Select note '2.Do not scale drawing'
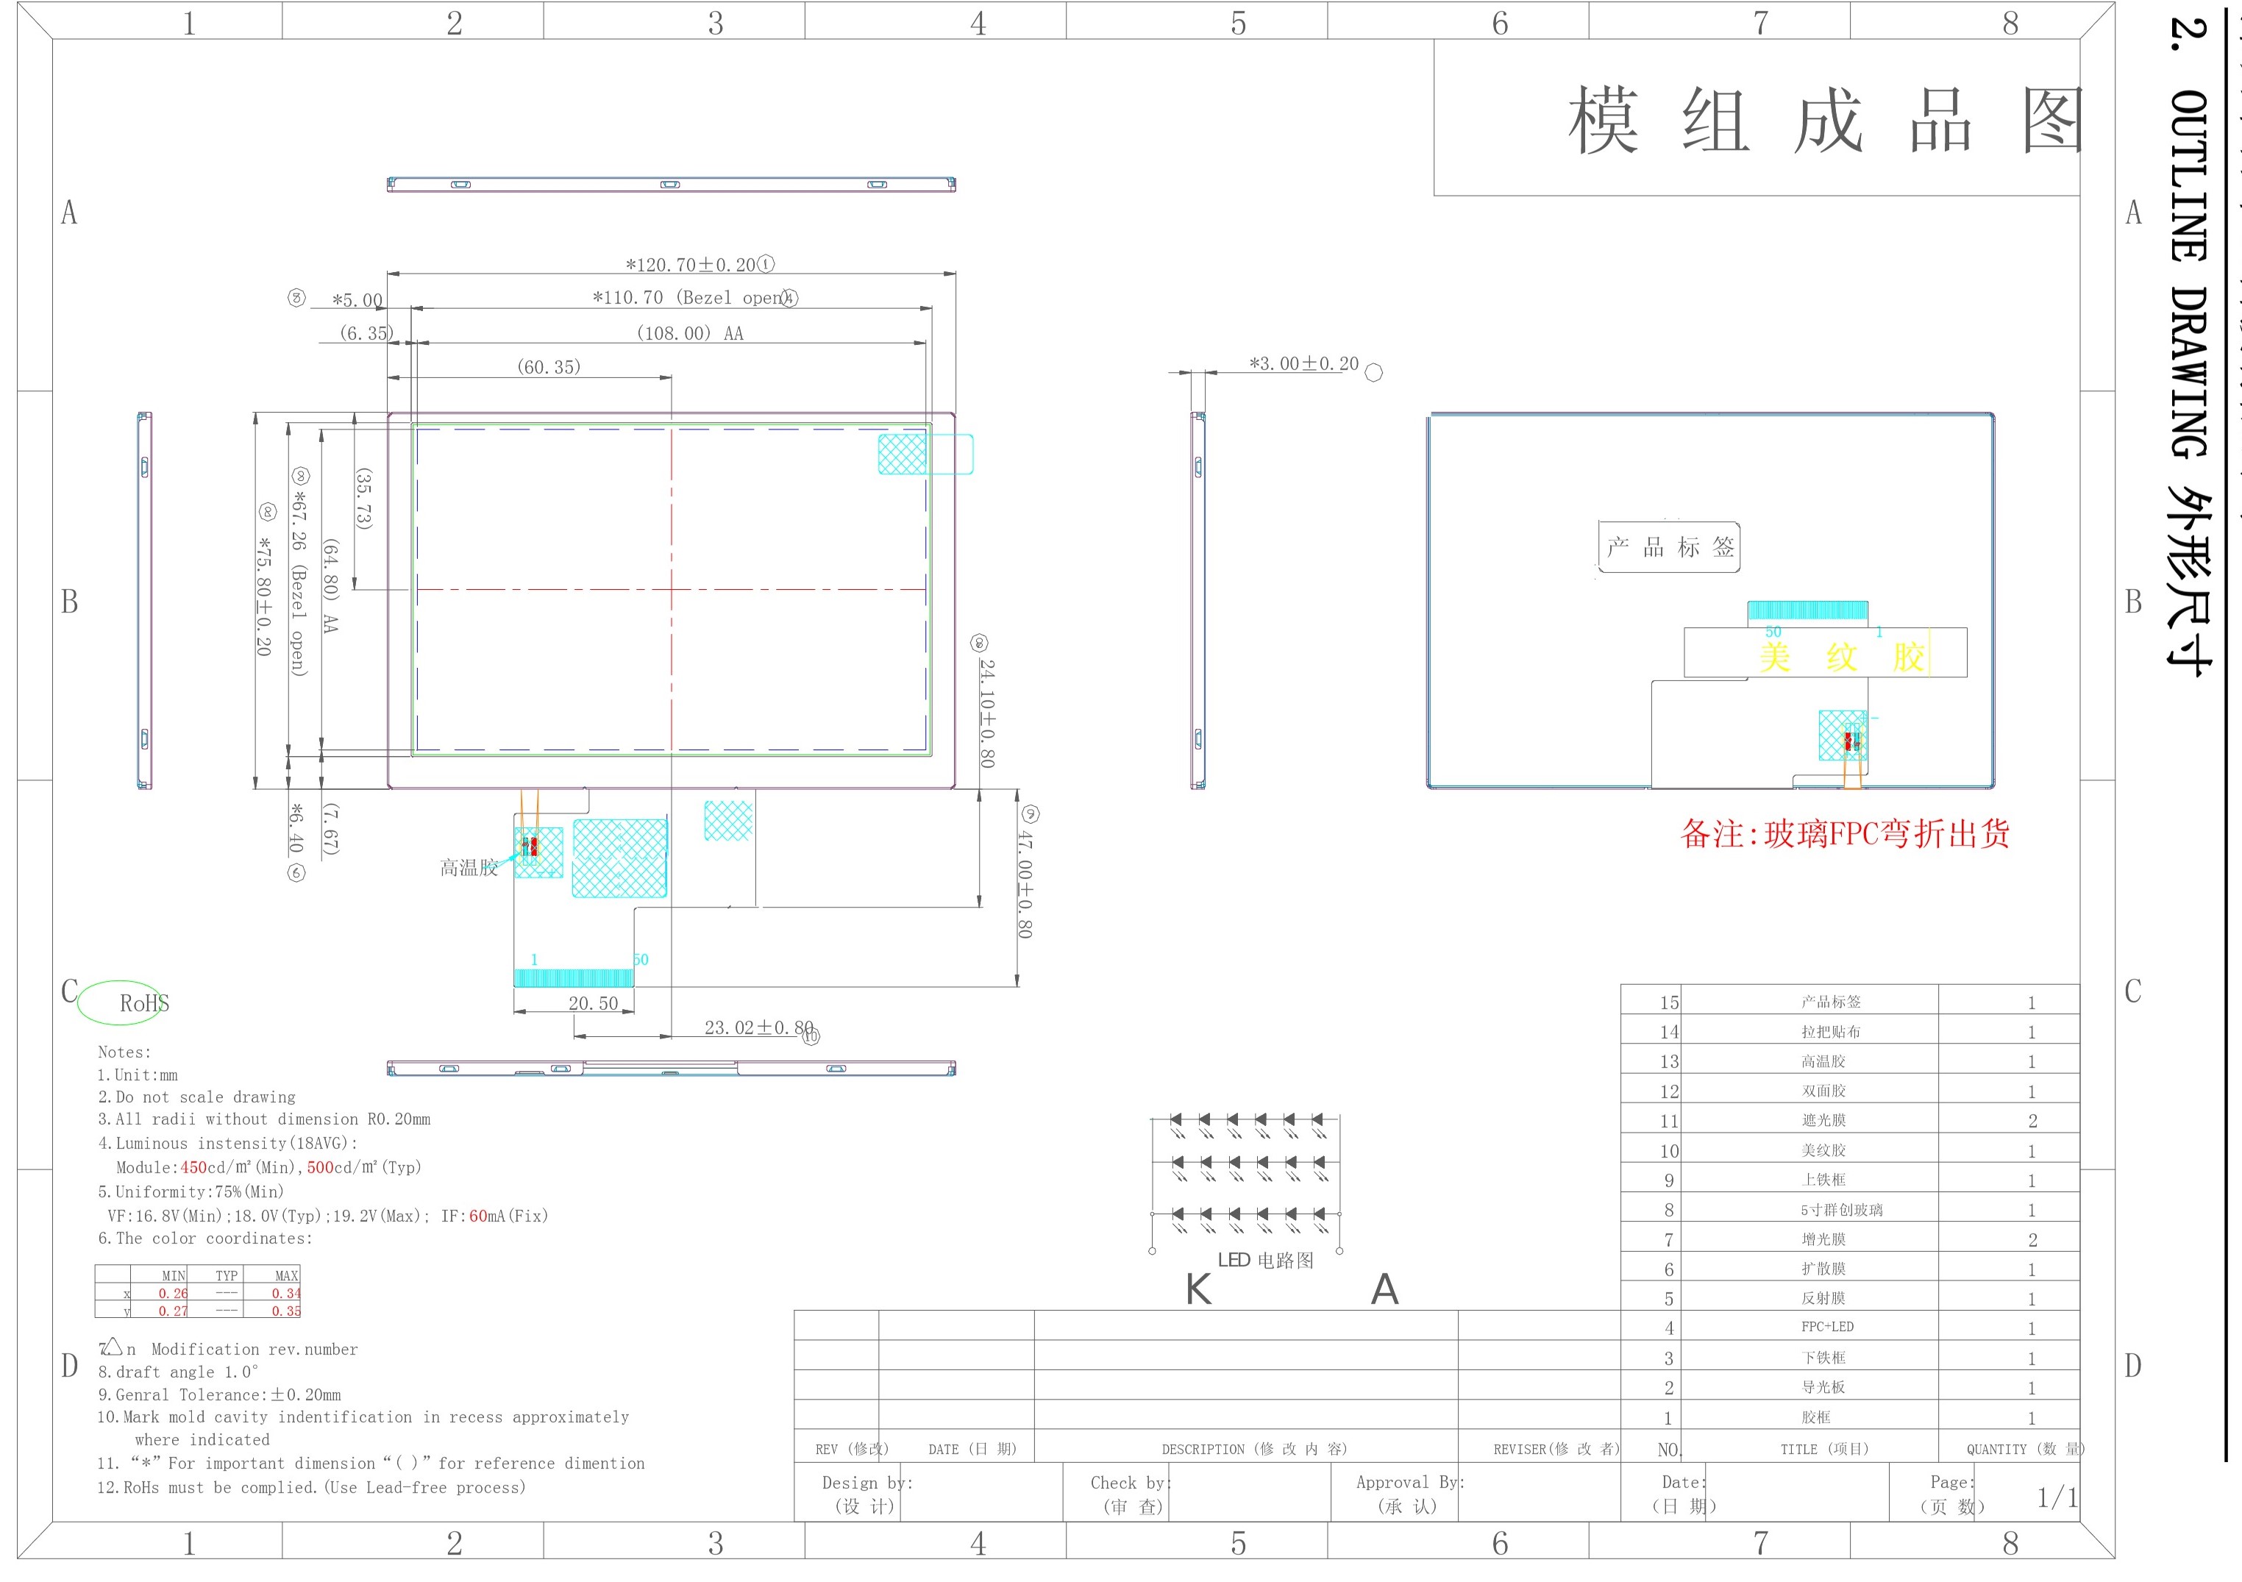2242x1582 pixels. coord(196,1097)
